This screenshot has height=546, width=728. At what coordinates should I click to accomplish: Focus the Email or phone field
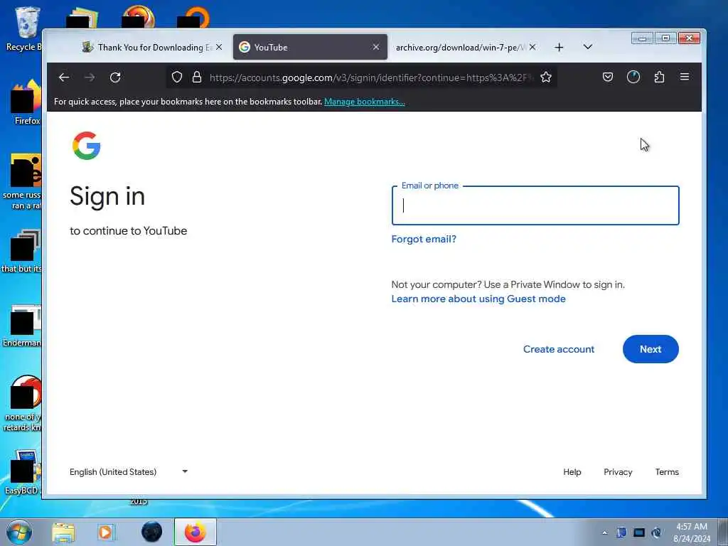(x=535, y=205)
